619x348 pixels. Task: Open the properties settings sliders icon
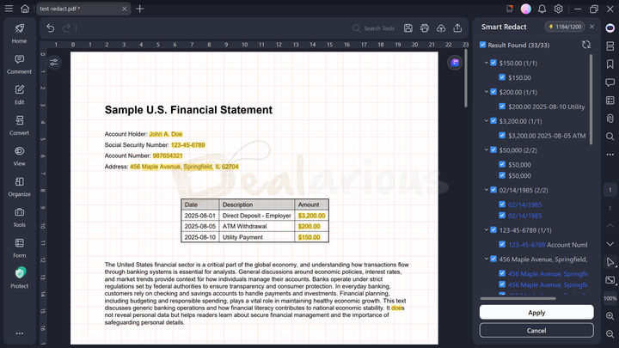[x=53, y=63]
